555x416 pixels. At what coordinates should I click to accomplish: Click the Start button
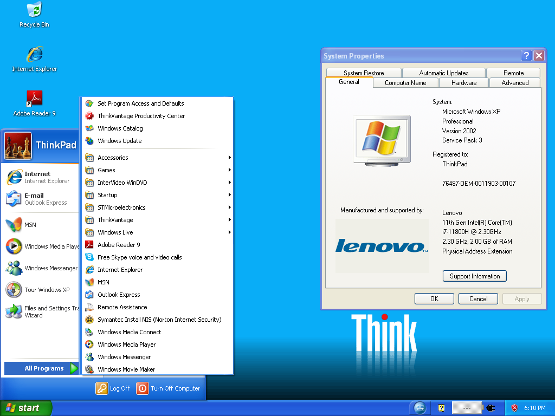pos(25,408)
